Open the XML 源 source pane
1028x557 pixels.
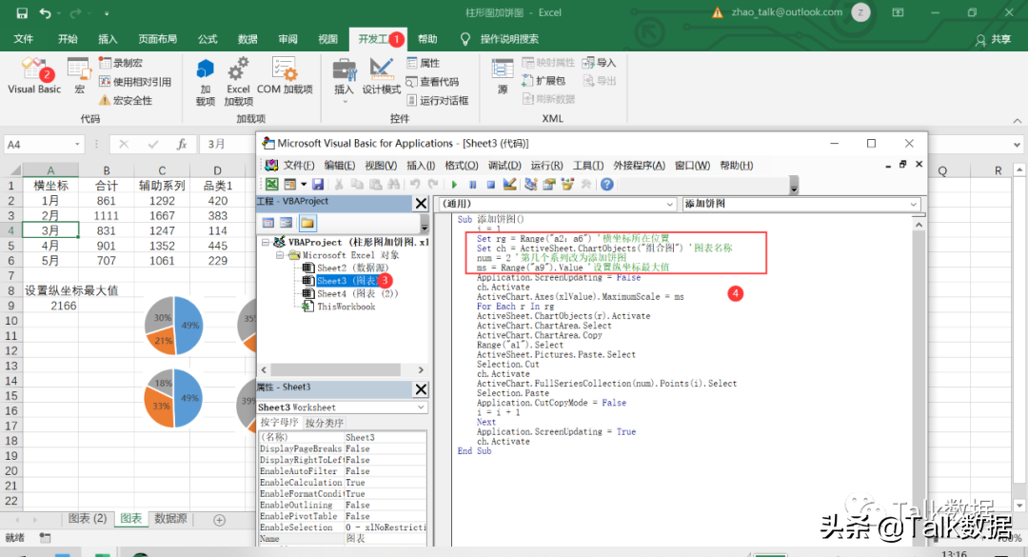pos(503,76)
